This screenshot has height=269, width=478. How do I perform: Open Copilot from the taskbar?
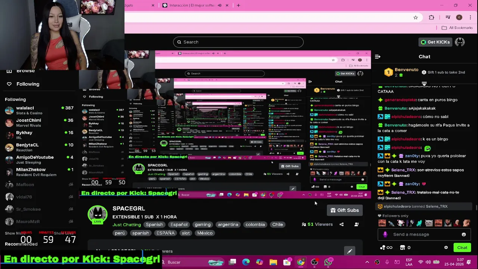(260, 262)
